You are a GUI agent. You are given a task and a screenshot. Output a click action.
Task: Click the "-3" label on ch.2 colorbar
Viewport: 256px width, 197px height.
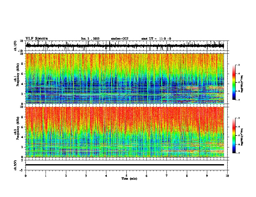coord(238,118)
